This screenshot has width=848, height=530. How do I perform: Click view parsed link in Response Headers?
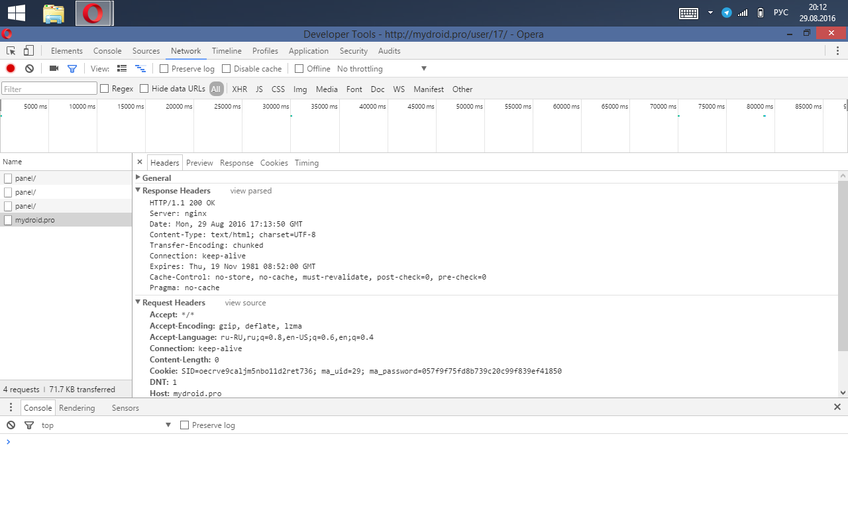(250, 191)
